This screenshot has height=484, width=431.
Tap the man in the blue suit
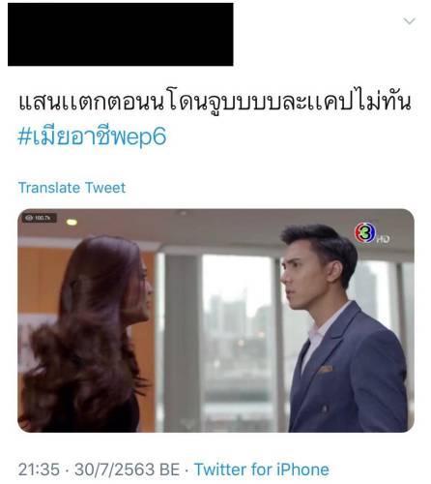[x=341, y=328]
